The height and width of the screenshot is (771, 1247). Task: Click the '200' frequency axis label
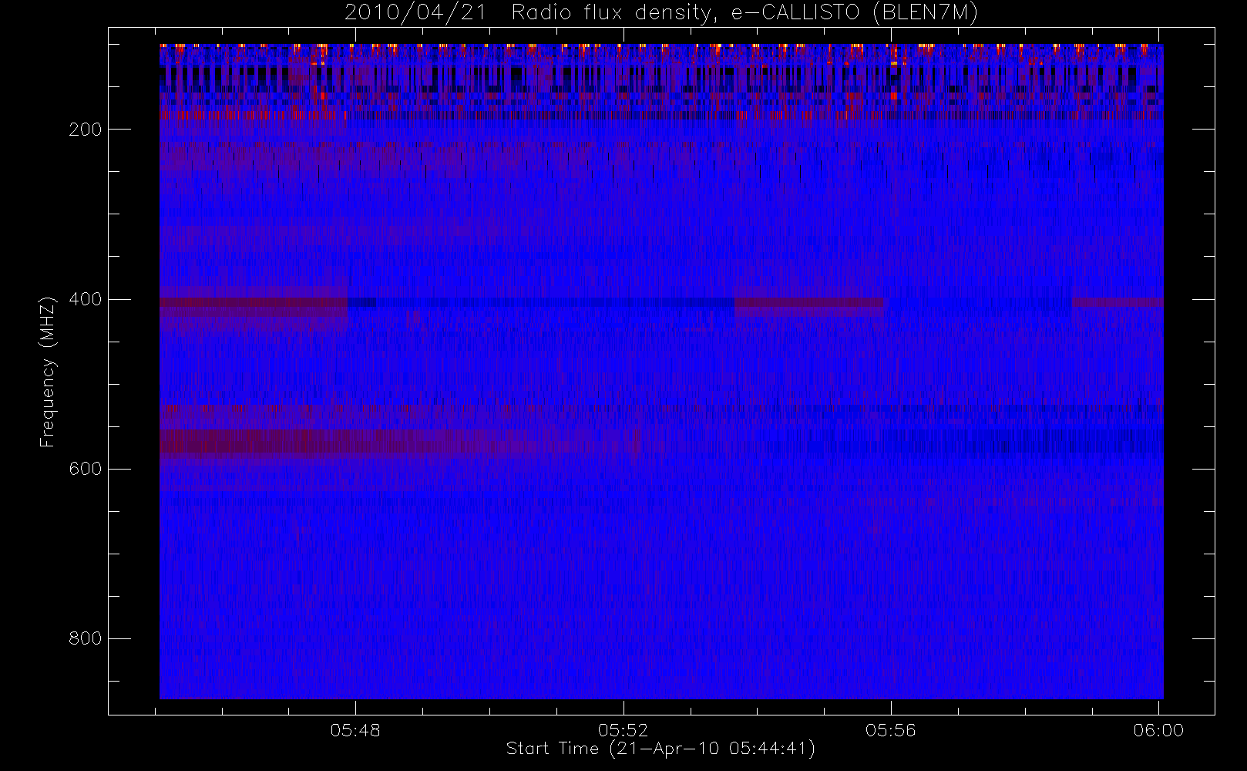click(86, 130)
